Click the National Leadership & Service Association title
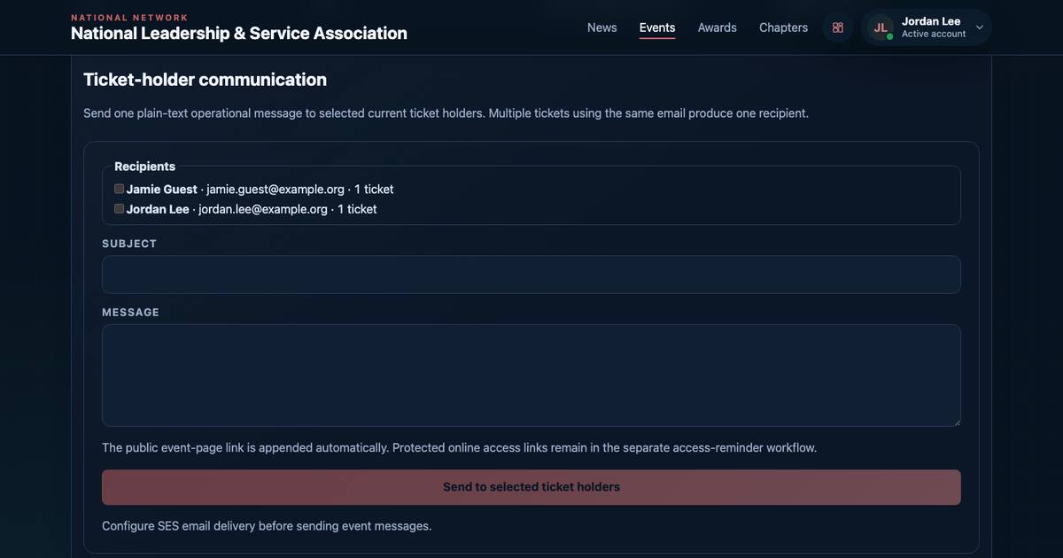This screenshot has height=558, width=1063. pyautogui.click(x=239, y=34)
